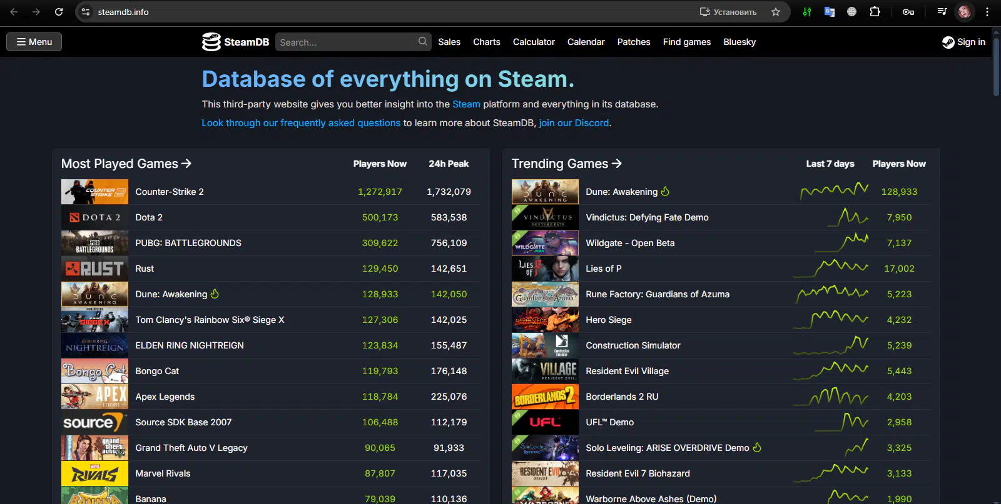
Task: Click Lies of P seven-day sparkline
Action: click(x=831, y=269)
